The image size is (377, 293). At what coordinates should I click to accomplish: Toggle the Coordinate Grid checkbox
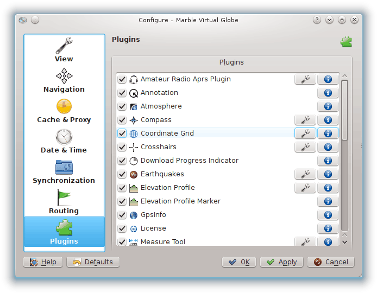[122, 133]
